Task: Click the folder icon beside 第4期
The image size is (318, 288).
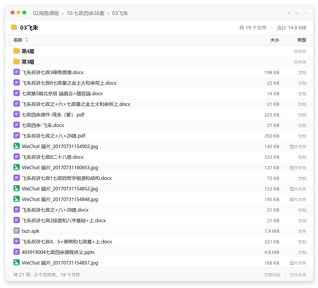Action: (16, 51)
